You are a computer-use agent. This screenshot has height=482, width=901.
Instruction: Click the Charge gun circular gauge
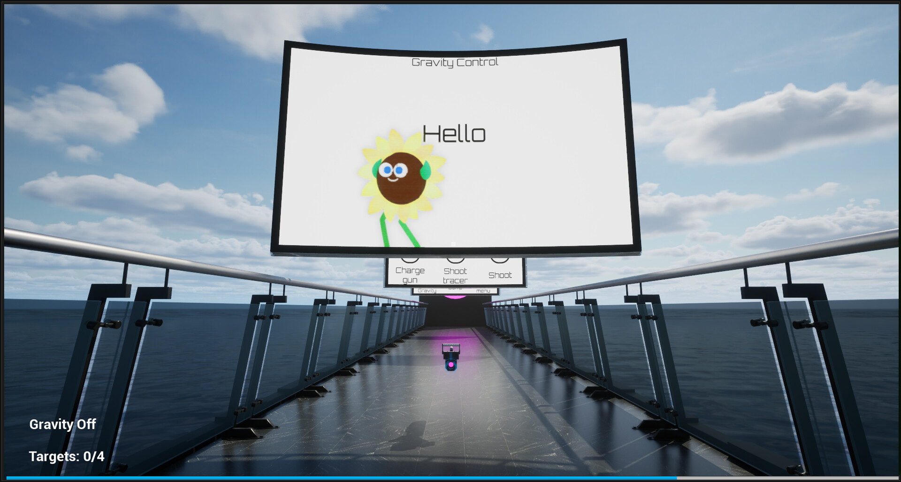pyautogui.click(x=411, y=260)
